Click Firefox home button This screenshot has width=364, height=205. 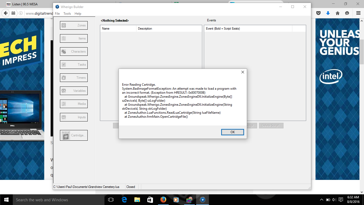tap(338, 13)
